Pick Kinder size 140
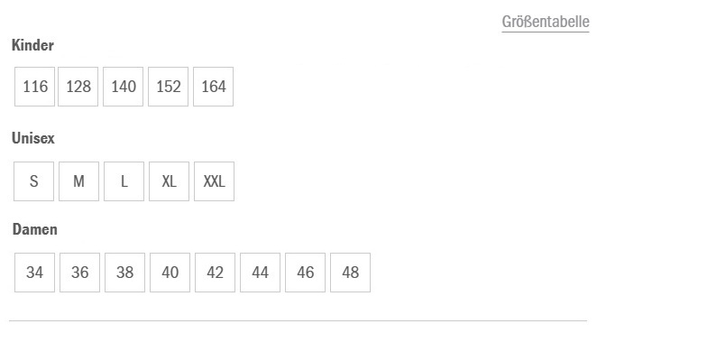 pyautogui.click(x=124, y=87)
